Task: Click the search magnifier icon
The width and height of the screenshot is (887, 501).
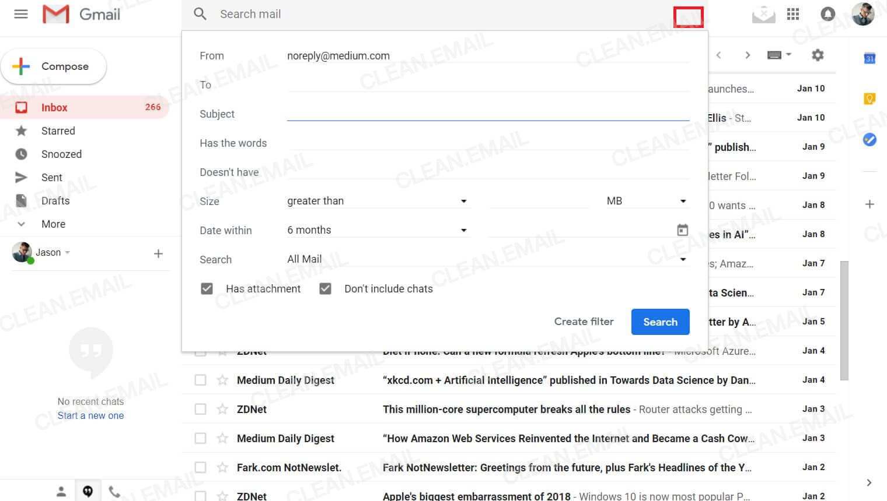Action: [x=200, y=14]
